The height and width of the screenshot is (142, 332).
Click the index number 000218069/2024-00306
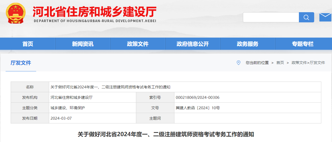(198, 98)
